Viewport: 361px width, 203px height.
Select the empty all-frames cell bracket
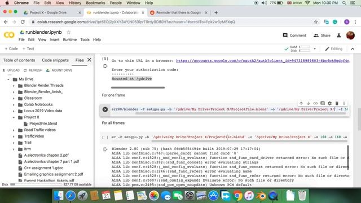point(105,137)
